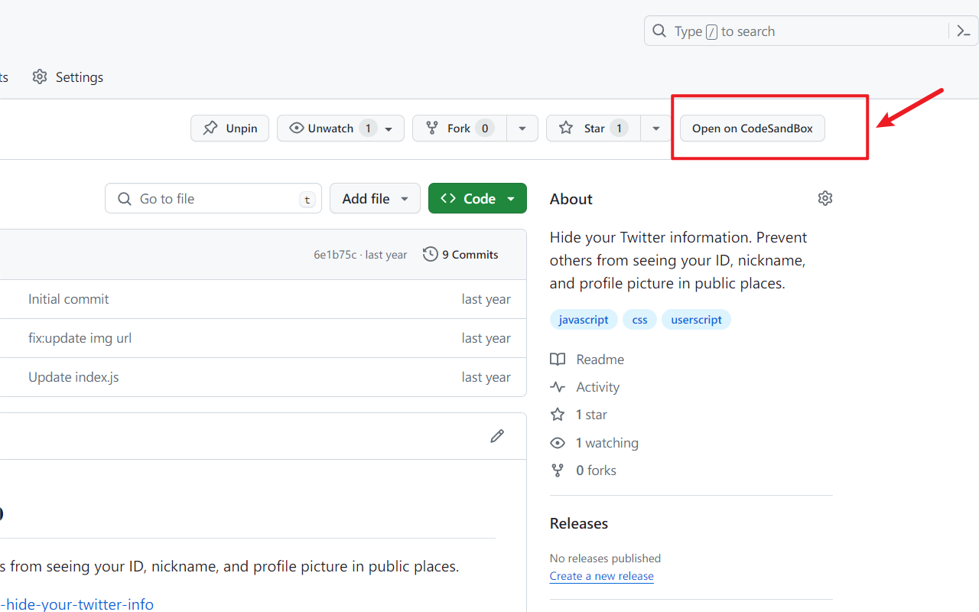Open the Settings repository tab
Viewport: 979px width, 612px height.
click(79, 77)
